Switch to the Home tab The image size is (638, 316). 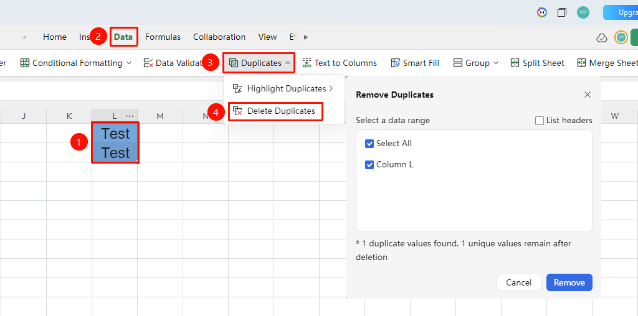point(55,37)
